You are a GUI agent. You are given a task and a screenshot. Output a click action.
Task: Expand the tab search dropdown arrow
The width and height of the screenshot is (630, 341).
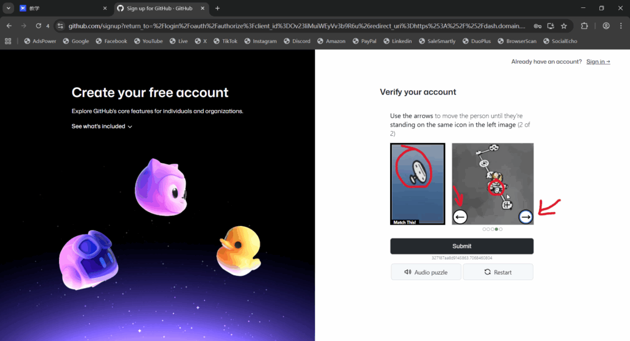point(9,9)
